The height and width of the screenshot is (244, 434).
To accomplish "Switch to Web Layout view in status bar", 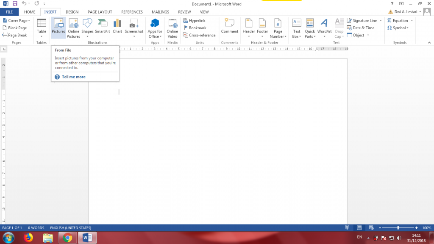I will click(371, 227).
